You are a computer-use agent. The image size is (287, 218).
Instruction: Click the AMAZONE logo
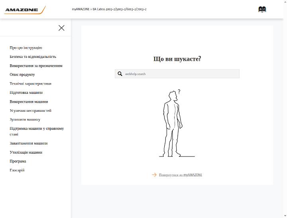25,10
